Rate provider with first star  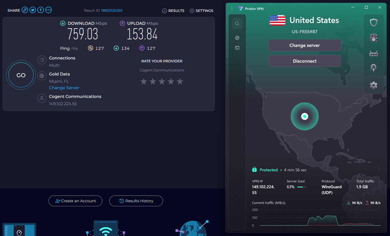(144, 81)
